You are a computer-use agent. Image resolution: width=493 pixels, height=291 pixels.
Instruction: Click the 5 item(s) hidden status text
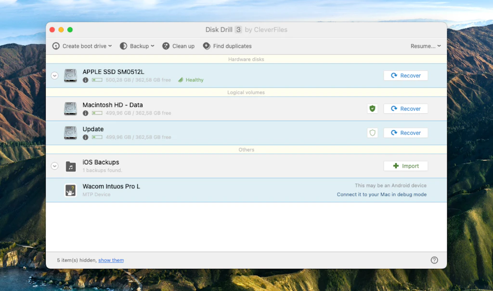77,260
